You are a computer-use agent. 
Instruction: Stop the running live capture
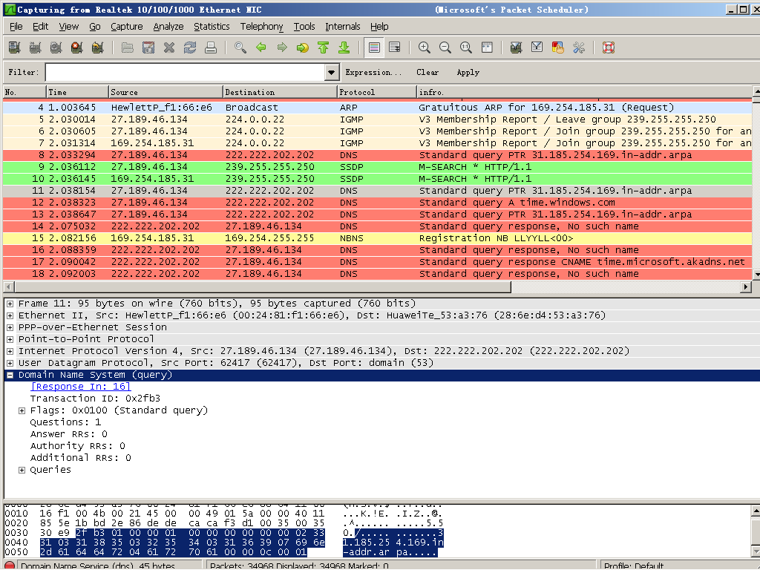point(76,47)
